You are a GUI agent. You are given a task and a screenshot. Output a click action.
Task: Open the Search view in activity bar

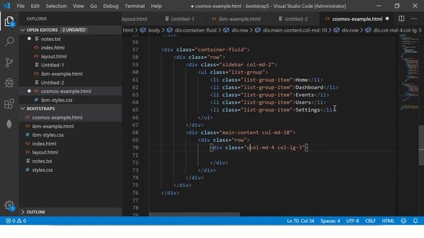(x=9, y=42)
